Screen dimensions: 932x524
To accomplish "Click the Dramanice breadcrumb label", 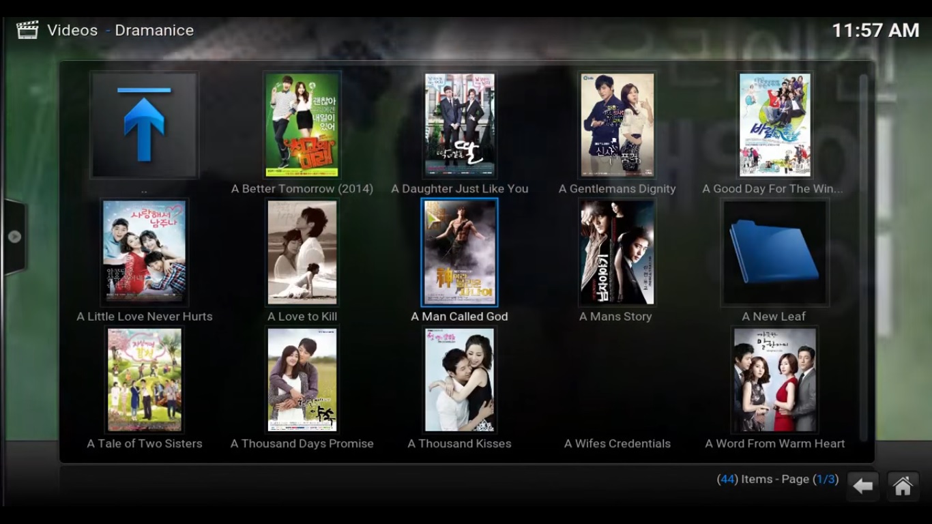I will [154, 30].
